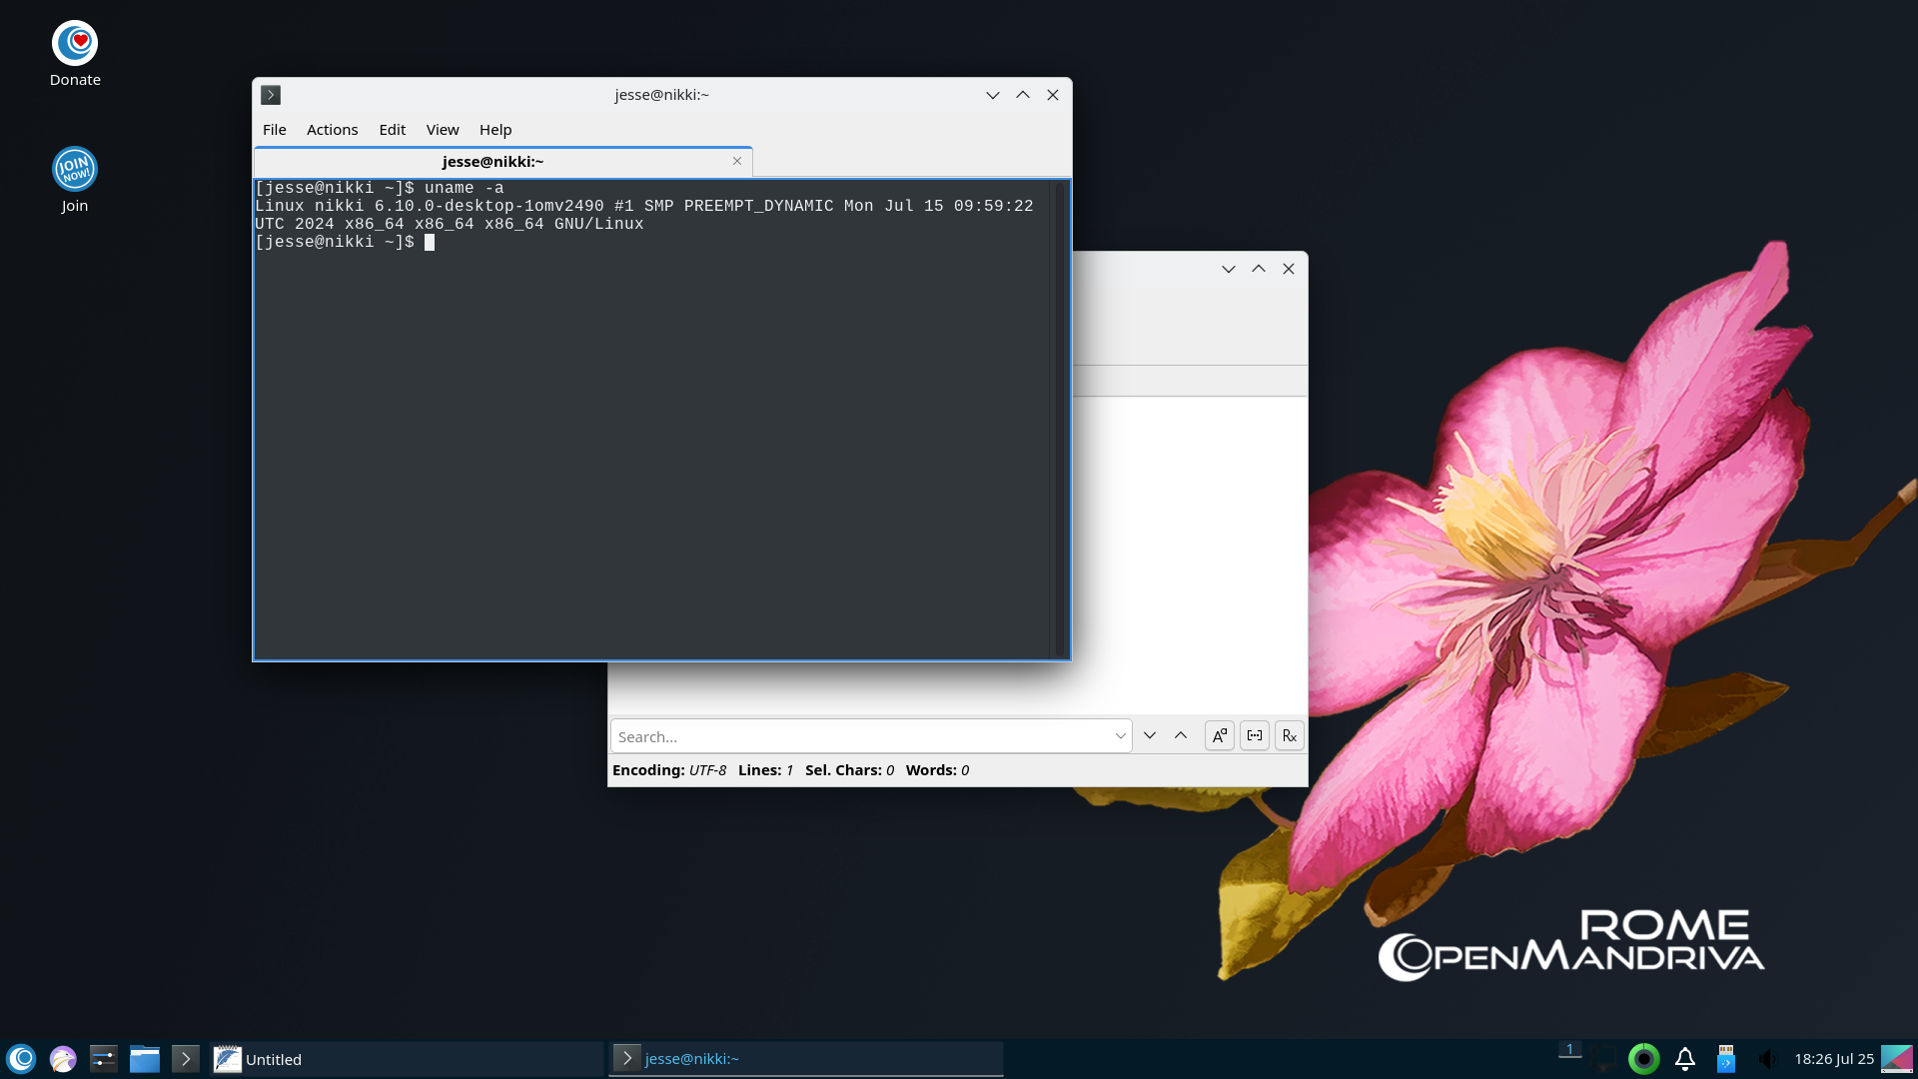The height and width of the screenshot is (1079, 1918).
Task: Launch the Falkon browser from the panel
Action: [63, 1059]
